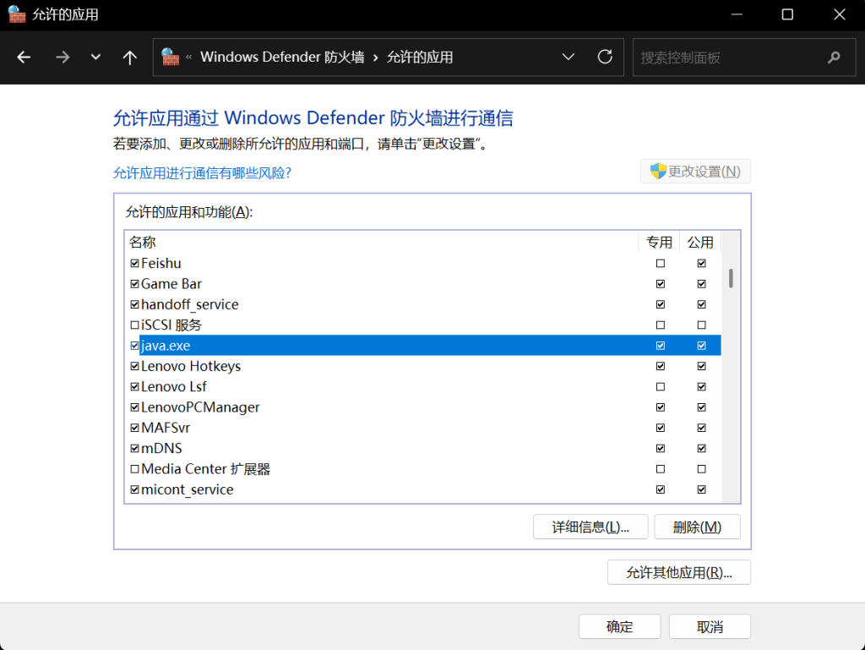The height and width of the screenshot is (650, 865).
Task: Open Windows Defender 防火墙 breadcrumb
Action: click(x=282, y=57)
